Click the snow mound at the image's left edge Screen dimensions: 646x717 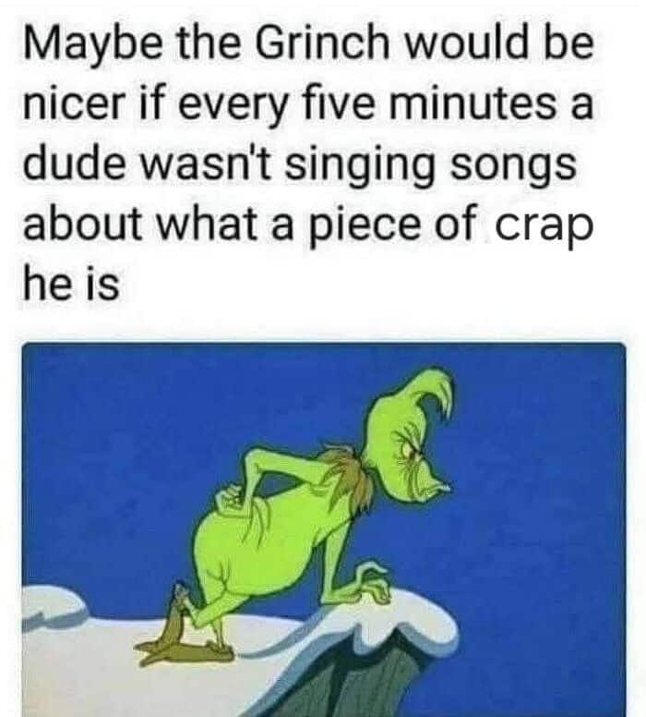[51, 603]
